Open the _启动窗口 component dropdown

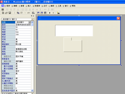tap(32, 19)
